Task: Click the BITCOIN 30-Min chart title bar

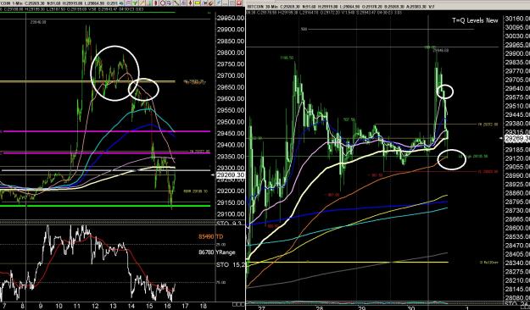Action: pyautogui.click(x=388, y=7)
